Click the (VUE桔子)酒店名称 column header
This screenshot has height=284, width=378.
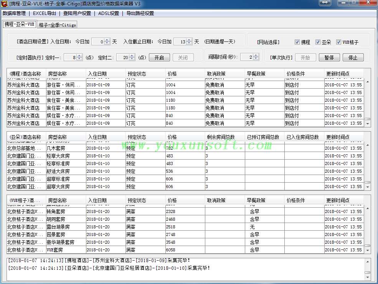coord(26,200)
